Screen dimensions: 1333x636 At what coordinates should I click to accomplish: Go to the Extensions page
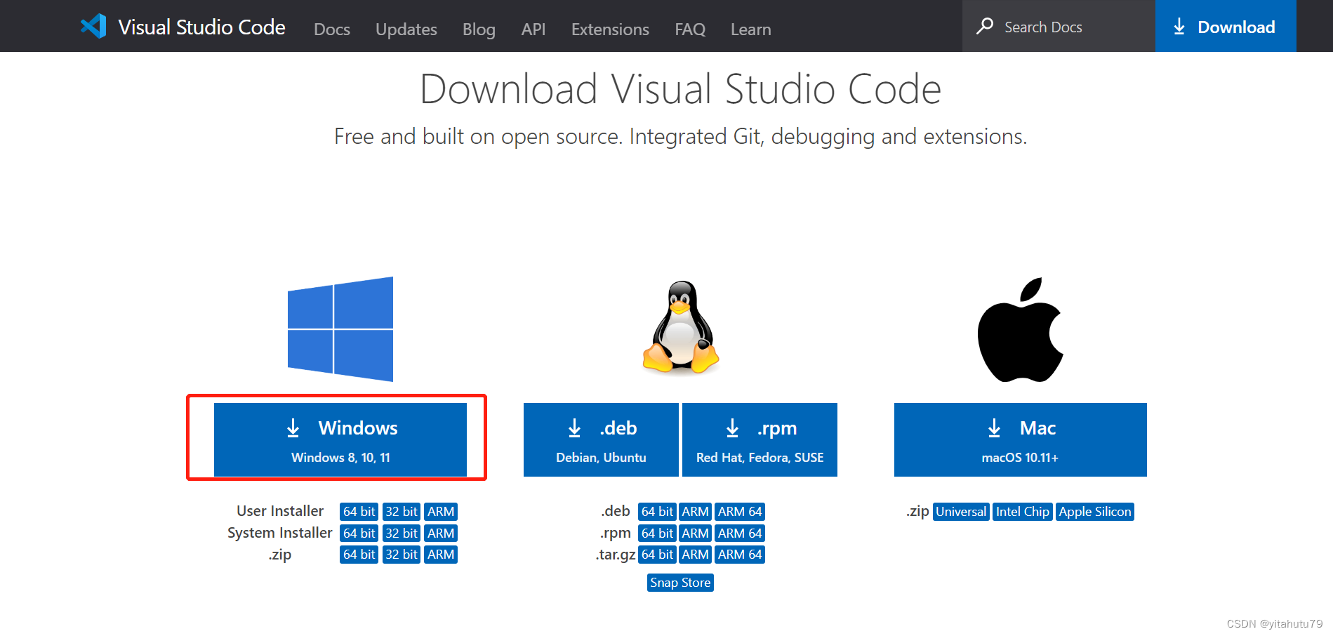[x=609, y=29]
